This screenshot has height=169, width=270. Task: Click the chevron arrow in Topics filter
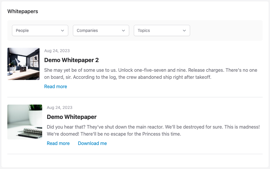click(184, 31)
